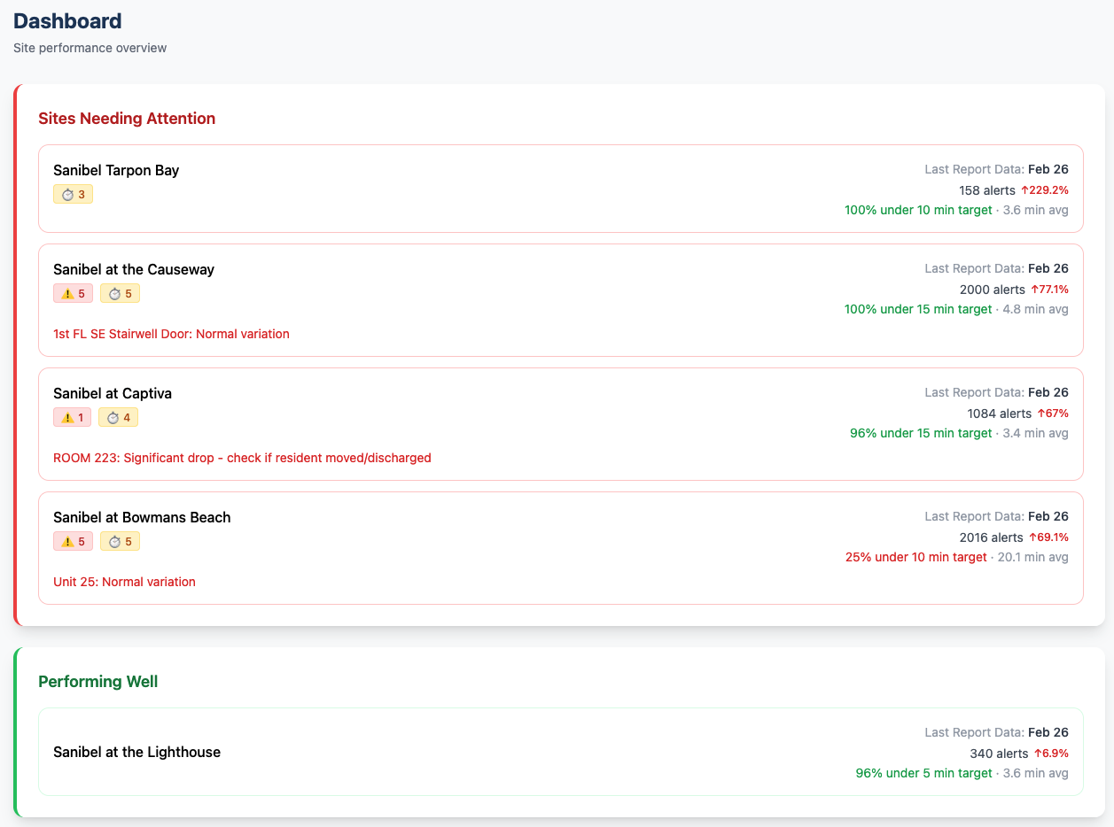This screenshot has width=1114, height=827.
Task: Click Last Report Data Feb 26 on Tarpon Bay
Action: coord(996,169)
